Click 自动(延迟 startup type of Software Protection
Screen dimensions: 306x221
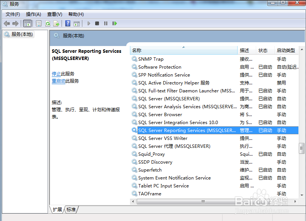[x=287, y=67]
